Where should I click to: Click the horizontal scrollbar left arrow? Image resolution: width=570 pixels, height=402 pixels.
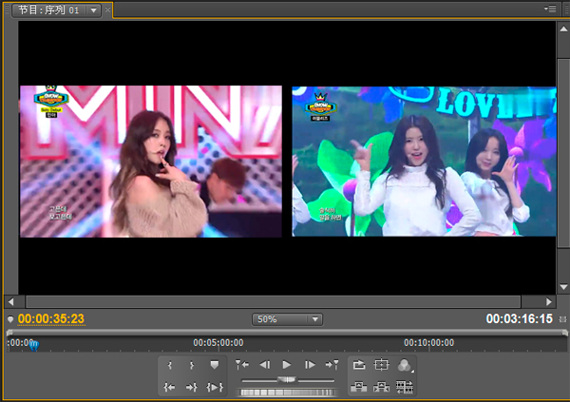(11, 301)
